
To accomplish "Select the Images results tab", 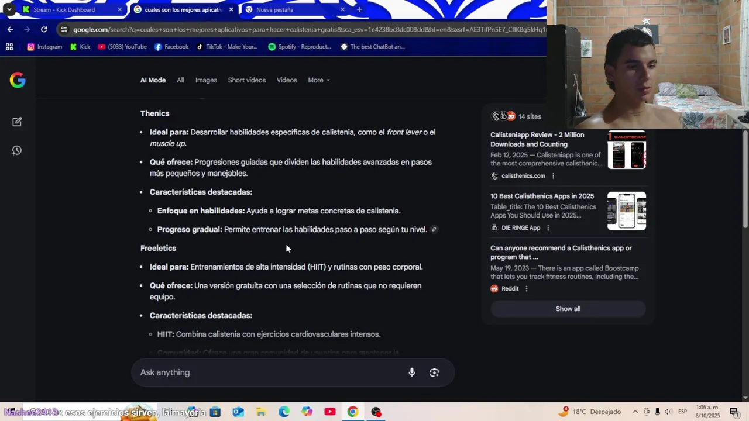I will pos(206,80).
